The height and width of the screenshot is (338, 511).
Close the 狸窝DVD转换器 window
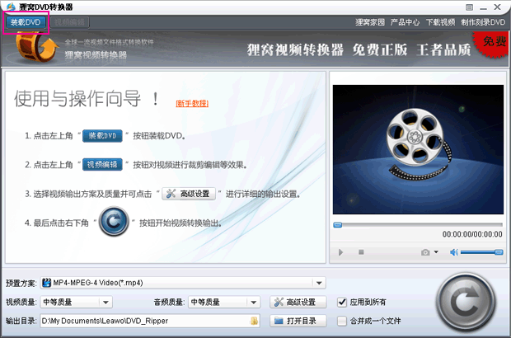pos(497,7)
